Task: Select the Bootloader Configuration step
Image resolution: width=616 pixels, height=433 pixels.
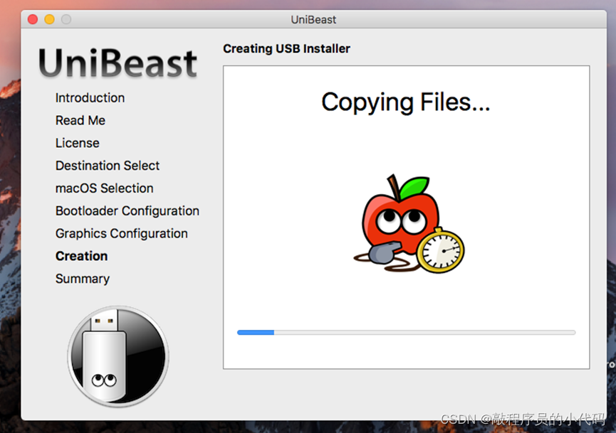Action: pyautogui.click(x=127, y=211)
